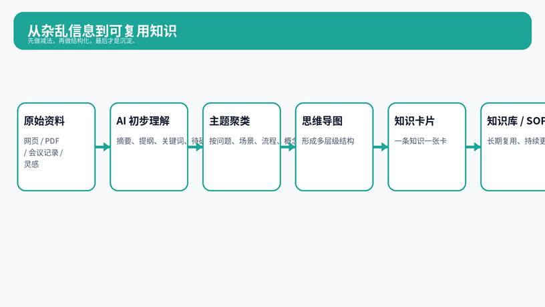Viewport: 545px width, 307px height.
Task: Select the AI 初步理解 card heading
Action: tap(143, 121)
